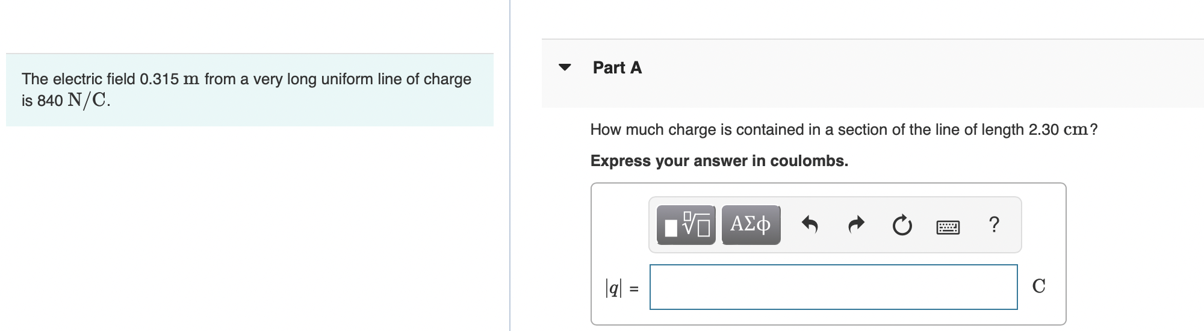The image size is (1204, 331).
Task: Open the Greek symbols ΑΣφ menu
Action: (751, 225)
